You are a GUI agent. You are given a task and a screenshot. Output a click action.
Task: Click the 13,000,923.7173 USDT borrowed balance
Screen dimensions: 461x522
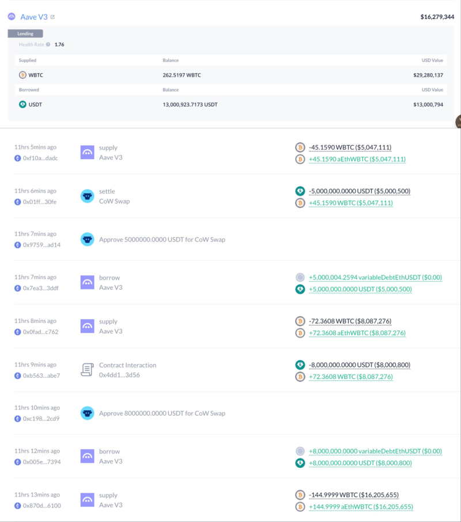point(190,104)
